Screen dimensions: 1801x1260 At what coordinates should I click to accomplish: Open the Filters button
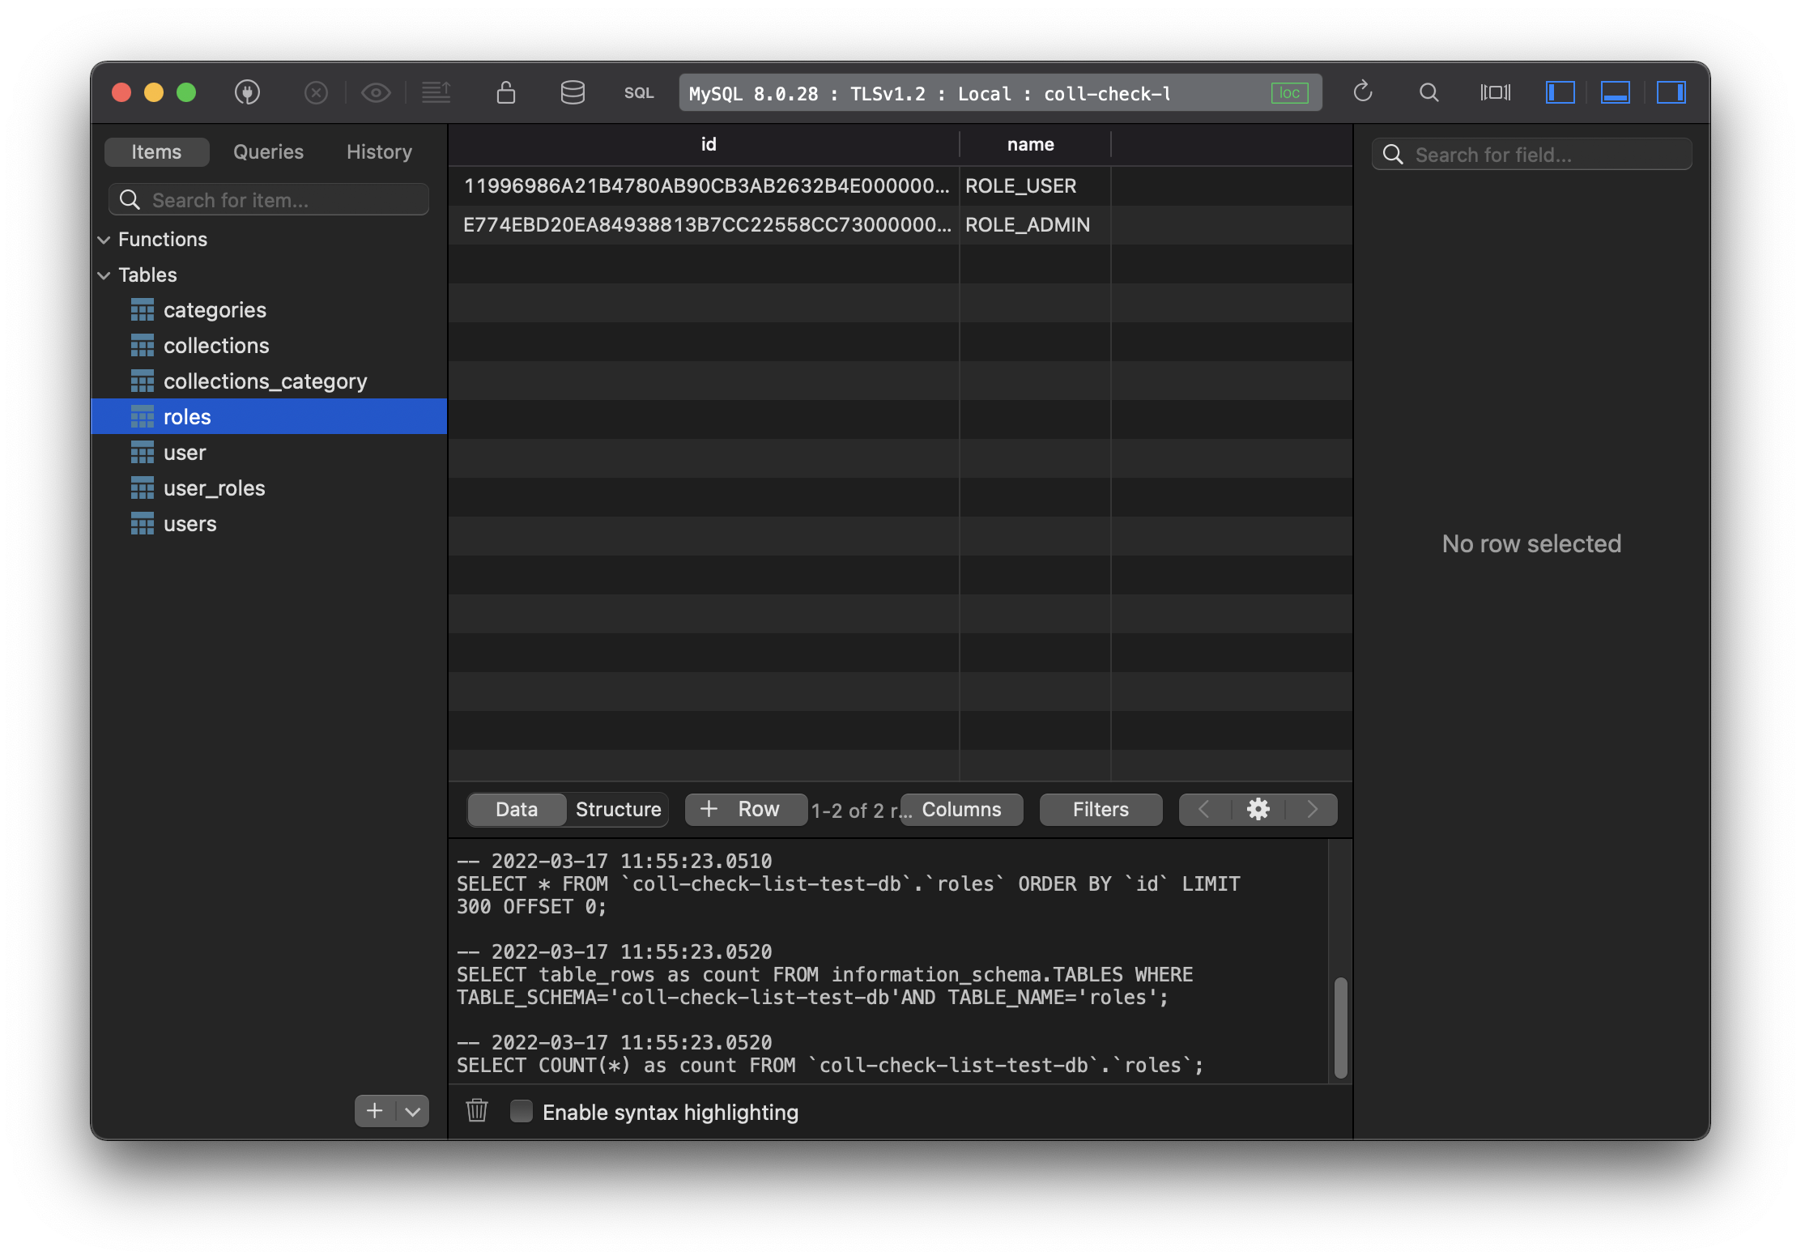point(1101,810)
